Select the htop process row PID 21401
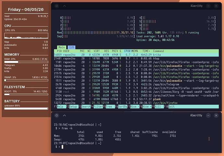This screenshot has width=224, height=156. point(136,58)
